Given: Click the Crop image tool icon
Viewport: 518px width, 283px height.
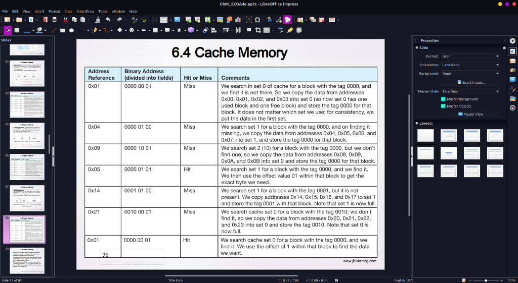Looking at the screenshot, I should (258, 30).
